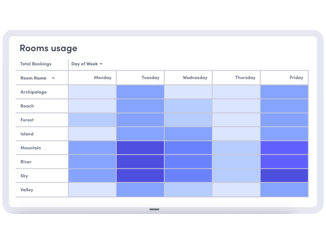Click the Rooms usage title
This screenshot has width=326, height=244.
point(48,49)
